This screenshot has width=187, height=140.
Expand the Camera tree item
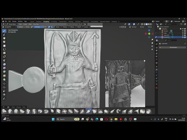pos(160,31)
